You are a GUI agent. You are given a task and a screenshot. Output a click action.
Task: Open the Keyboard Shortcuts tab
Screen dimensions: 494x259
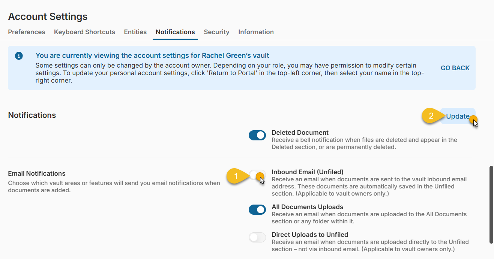84,32
